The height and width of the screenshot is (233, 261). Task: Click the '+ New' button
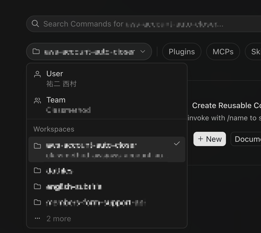point(210,139)
